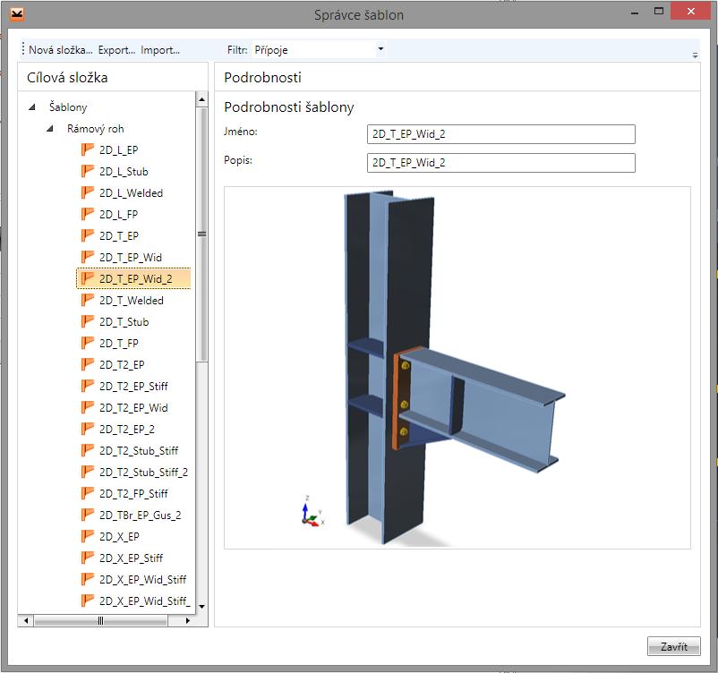
Task: Select the 2D_T_FP template
Action: [118, 344]
